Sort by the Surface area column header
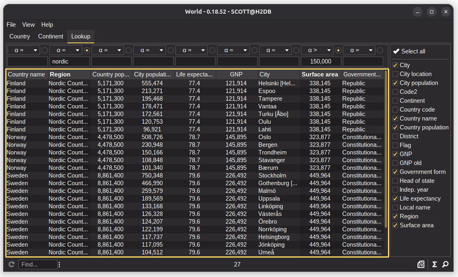The width and height of the screenshot is (458, 277). pos(320,74)
